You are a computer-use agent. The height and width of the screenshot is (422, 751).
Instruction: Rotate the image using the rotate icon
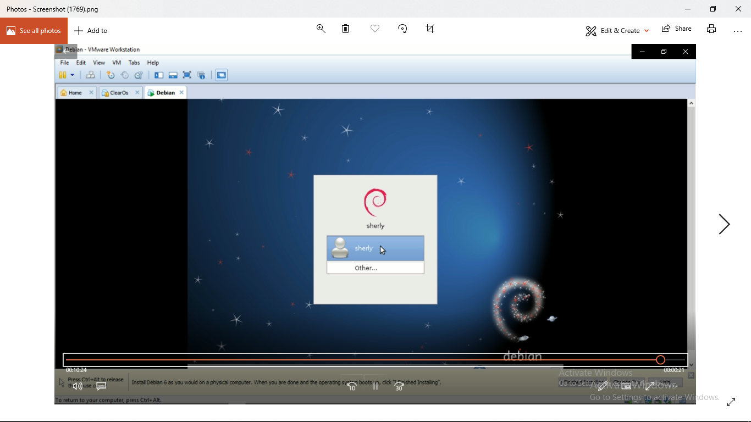click(x=402, y=29)
